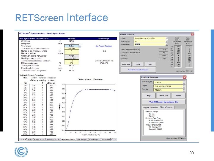Image resolution: width=214 pixels, height=161 pixels.
Task: Click the Number of jets for impulse turbine cell
Action: (72, 51)
